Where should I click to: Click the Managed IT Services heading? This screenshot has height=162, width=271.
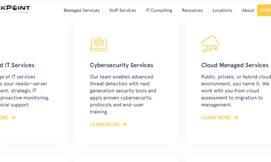click(17, 65)
